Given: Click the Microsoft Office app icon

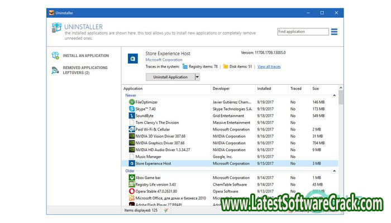Looking at the screenshot, I should pos(132,198).
